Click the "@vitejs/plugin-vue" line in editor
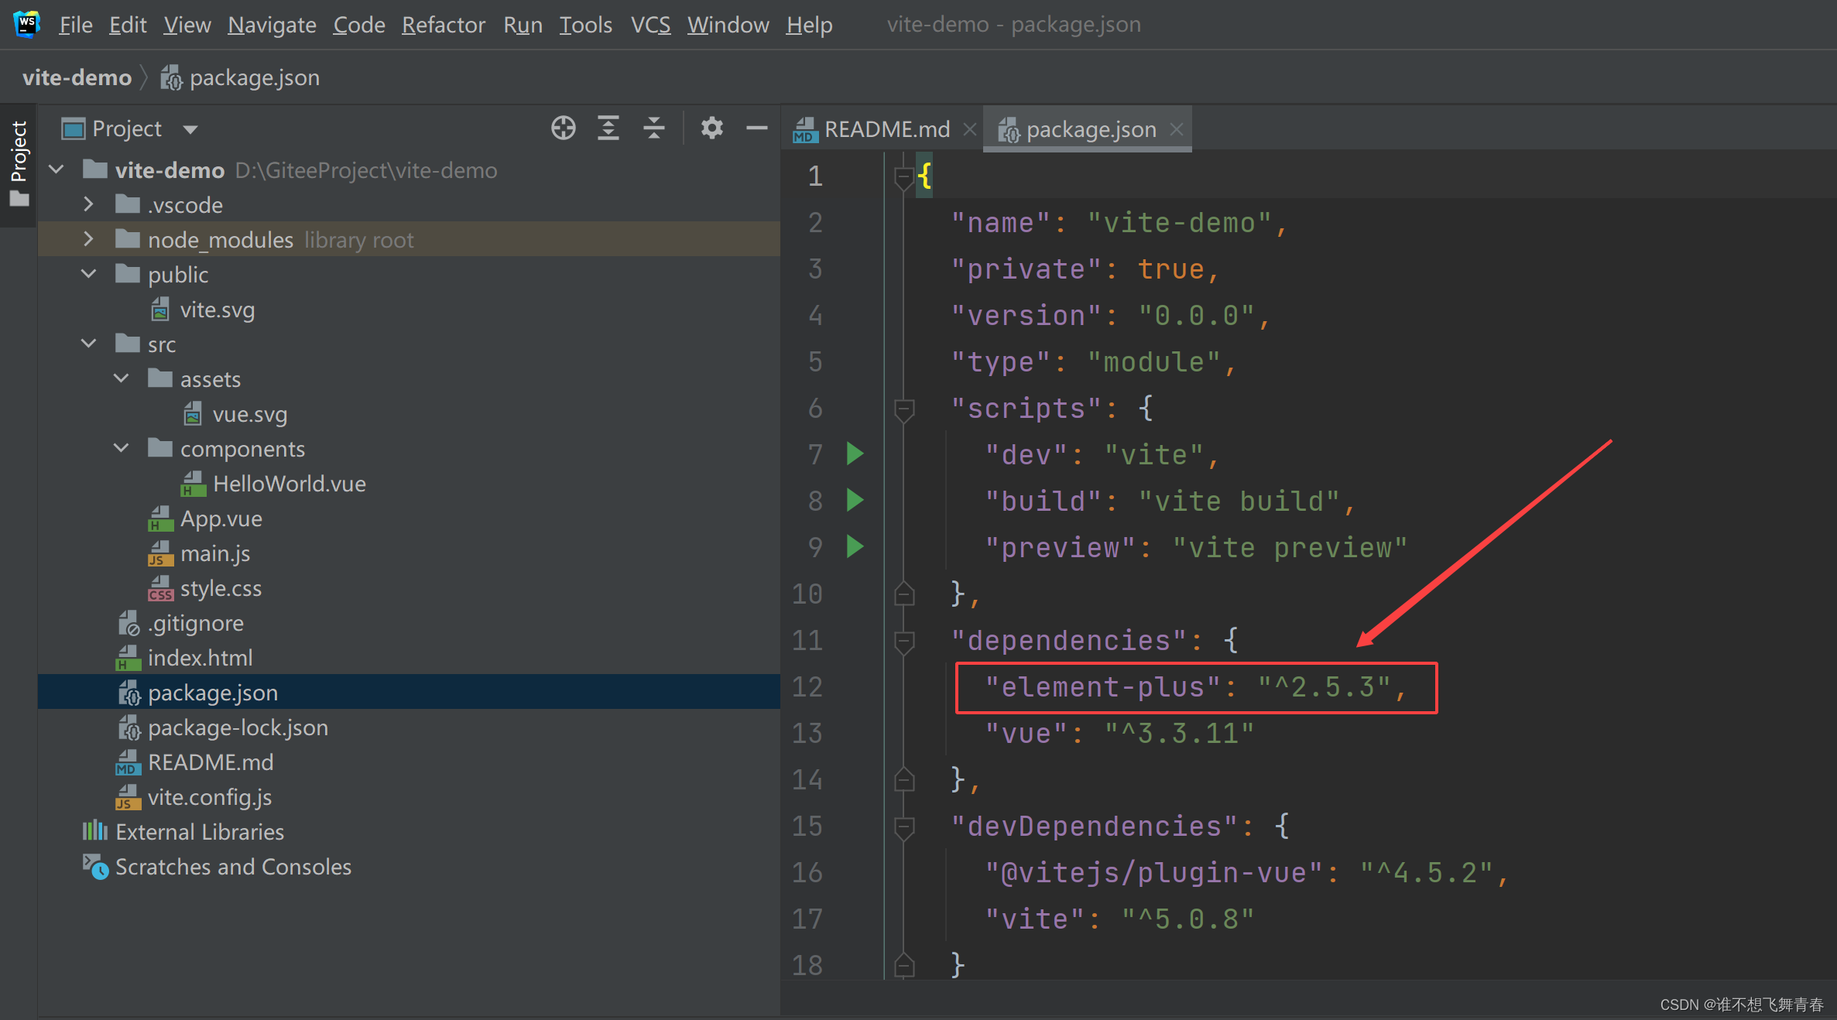Image resolution: width=1837 pixels, height=1020 pixels. [1246, 873]
